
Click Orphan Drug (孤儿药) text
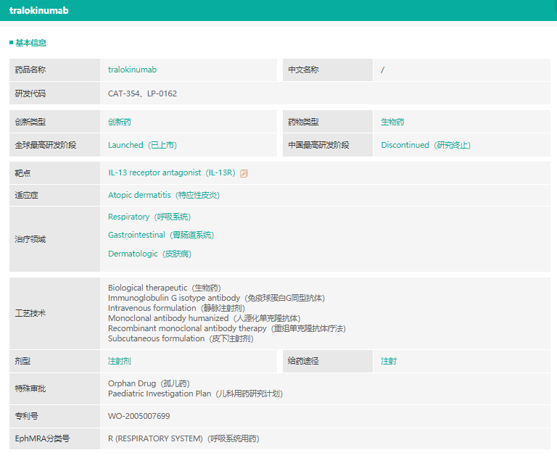149,383
